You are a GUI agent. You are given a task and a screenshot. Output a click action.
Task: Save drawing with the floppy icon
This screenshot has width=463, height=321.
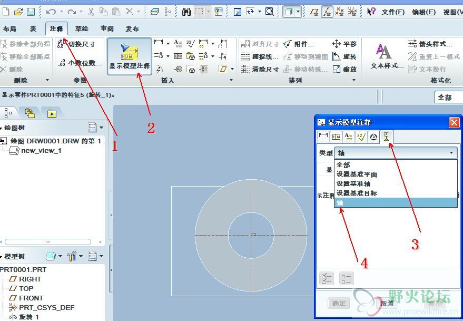coord(31,12)
